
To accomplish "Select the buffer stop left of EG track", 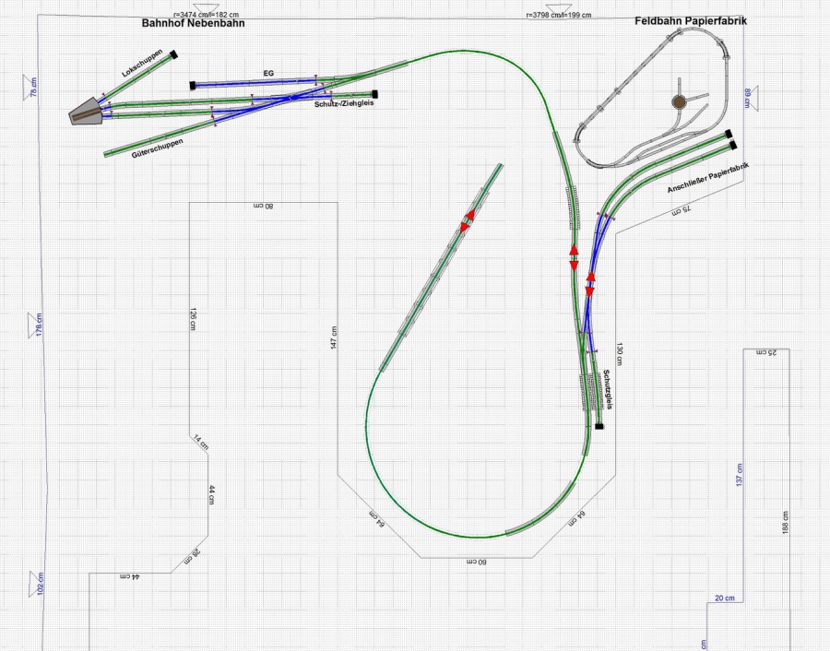I will pos(193,85).
